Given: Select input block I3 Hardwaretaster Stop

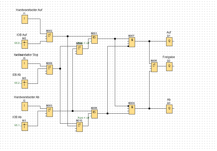Looking at the screenshot, I should pos(25,64).
